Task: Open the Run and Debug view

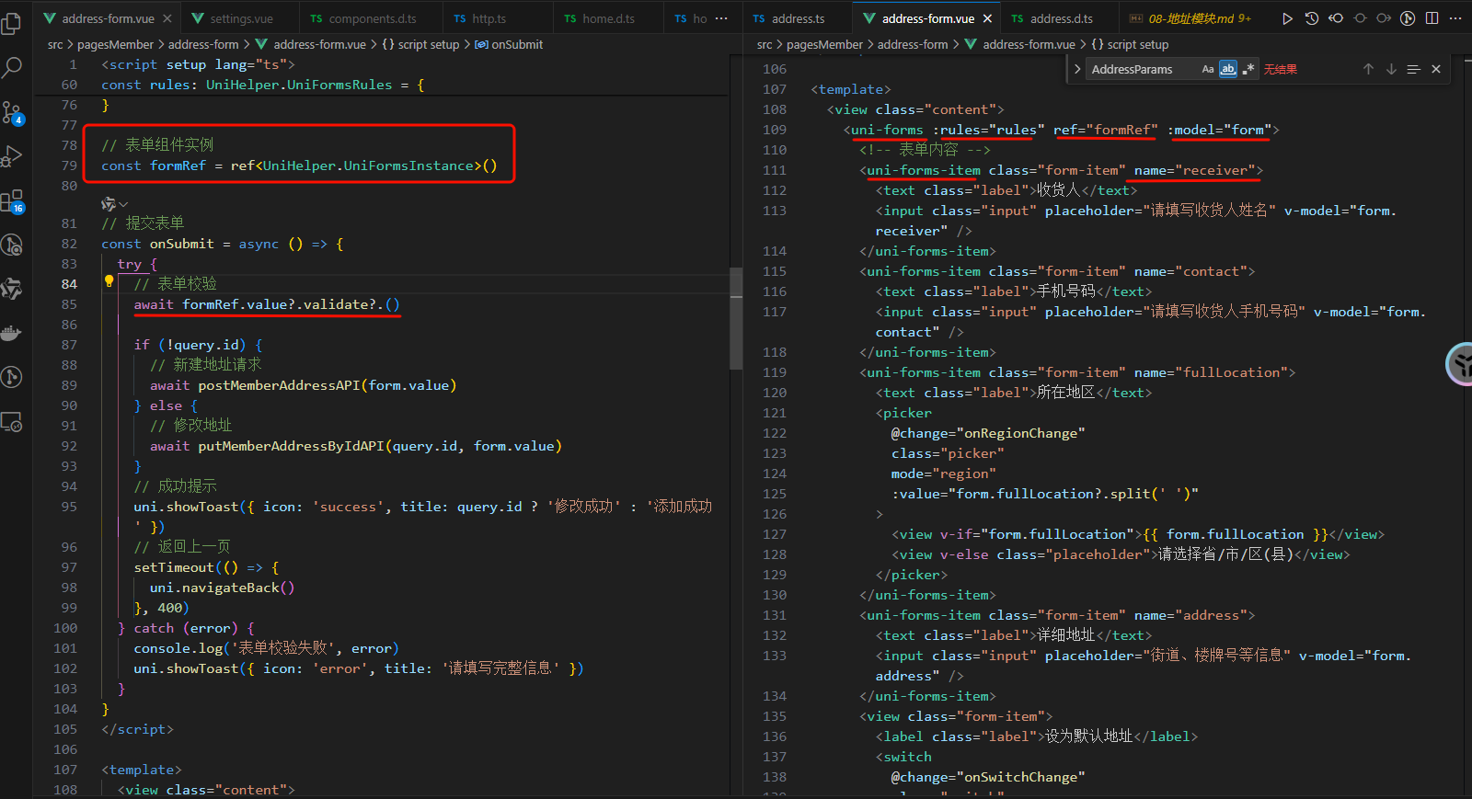Action: coord(12,156)
